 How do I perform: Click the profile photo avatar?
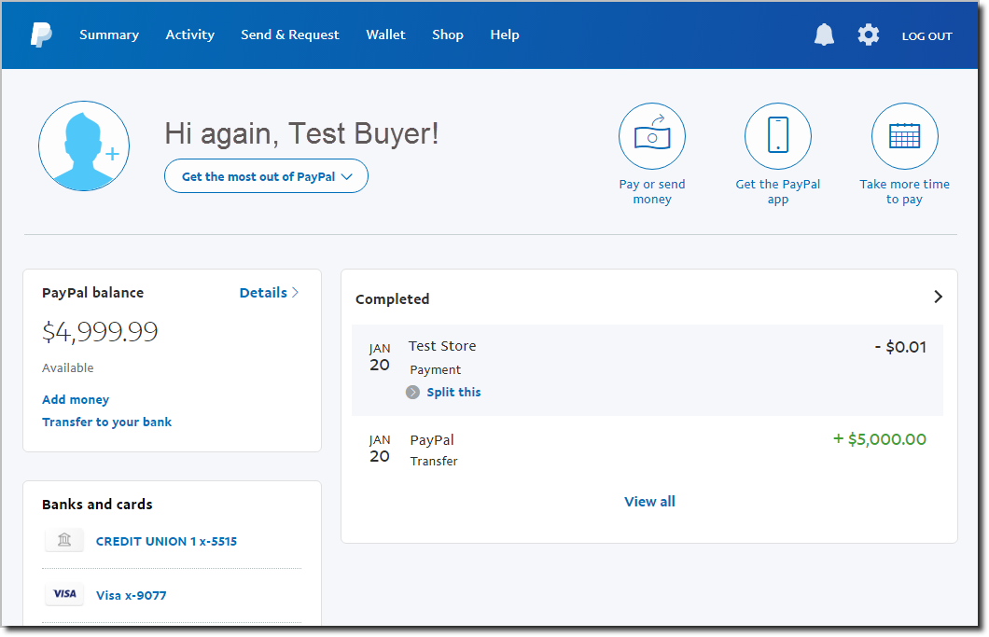click(84, 146)
